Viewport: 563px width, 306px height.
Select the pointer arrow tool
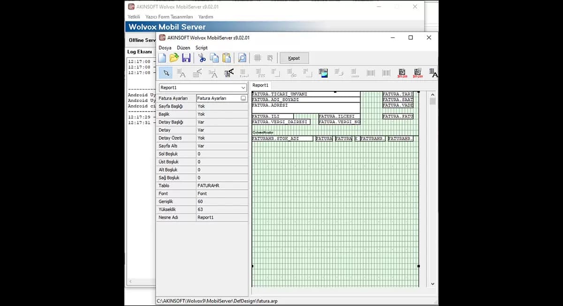(166, 73)
